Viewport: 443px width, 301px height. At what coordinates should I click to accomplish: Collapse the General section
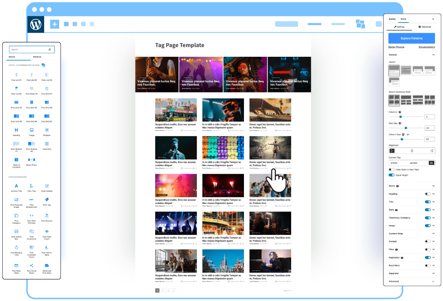pyautogui.click(x=433, y=54)
